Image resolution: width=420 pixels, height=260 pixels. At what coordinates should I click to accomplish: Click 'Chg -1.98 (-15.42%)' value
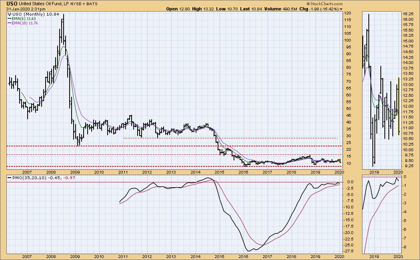[x=319, y=9]
